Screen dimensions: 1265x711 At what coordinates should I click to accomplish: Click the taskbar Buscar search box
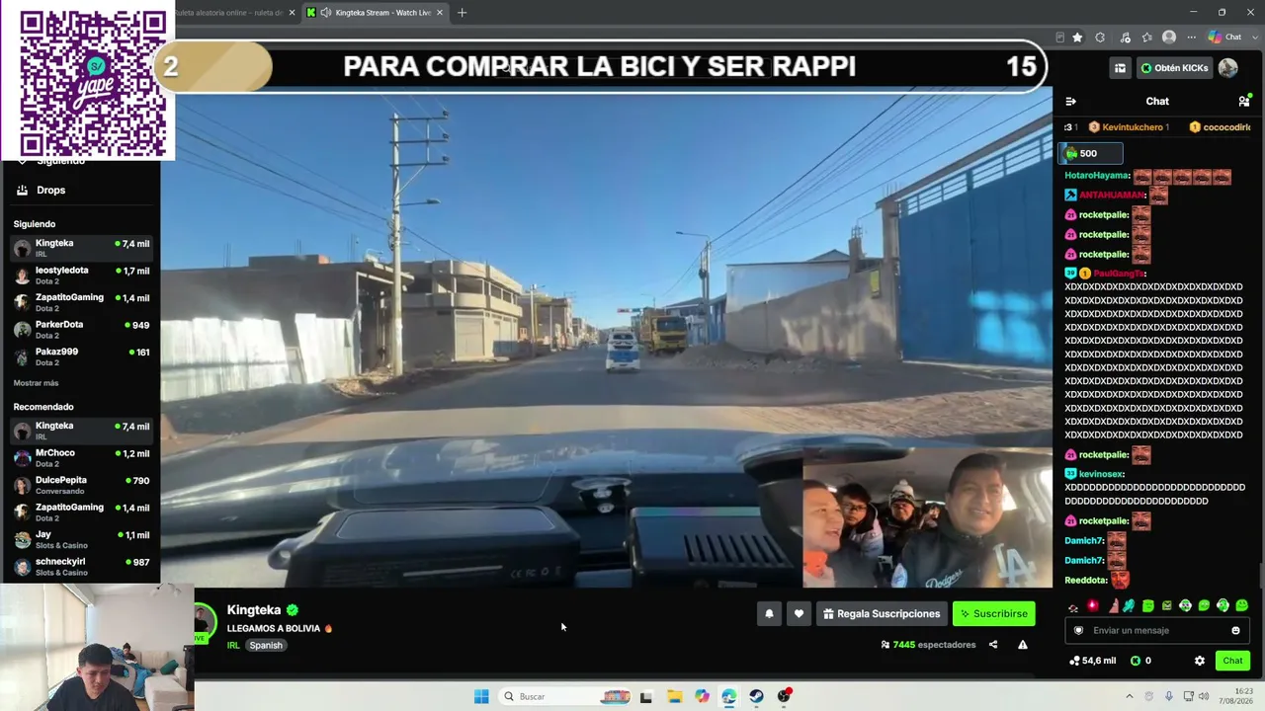(x=563, y=696)
